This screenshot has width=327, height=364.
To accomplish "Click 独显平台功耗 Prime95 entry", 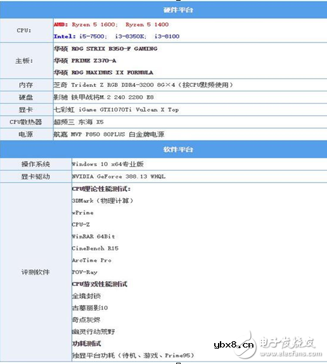I will pos(133,355).
